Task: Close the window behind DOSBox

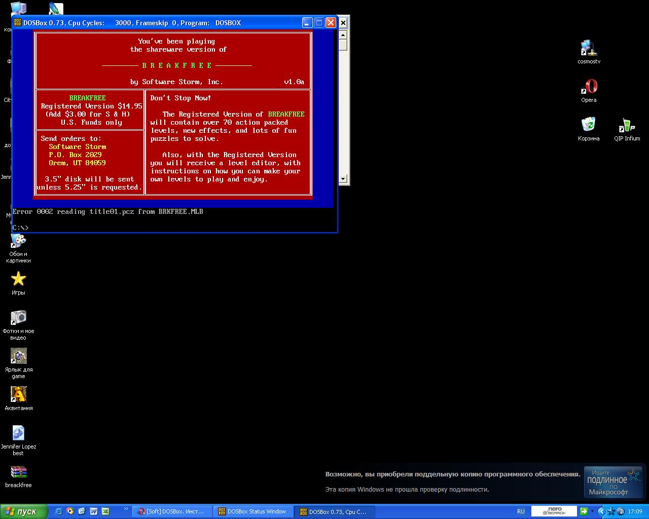Action: (x=343, y=23)
